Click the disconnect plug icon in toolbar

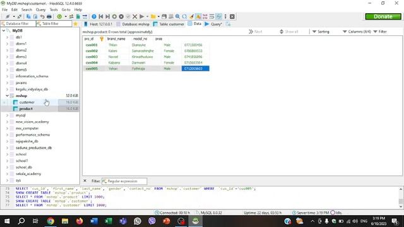(20, 16)
